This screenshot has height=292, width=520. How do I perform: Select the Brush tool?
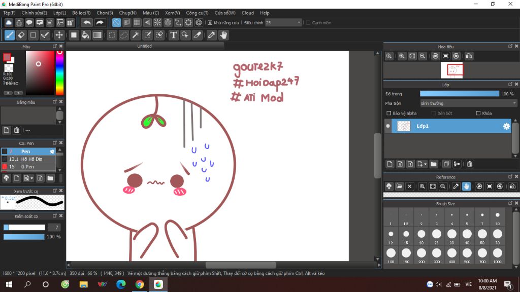10,35
